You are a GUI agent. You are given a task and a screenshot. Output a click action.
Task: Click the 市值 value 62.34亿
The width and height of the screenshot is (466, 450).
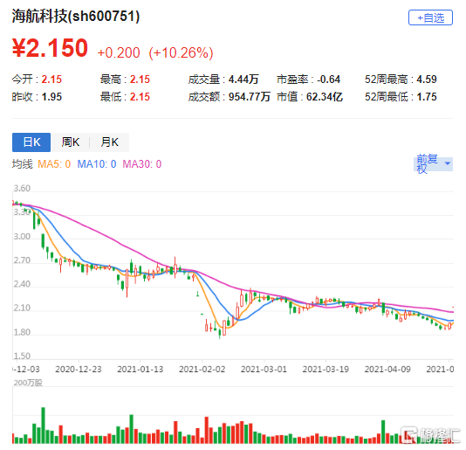[x=325, y=97]
